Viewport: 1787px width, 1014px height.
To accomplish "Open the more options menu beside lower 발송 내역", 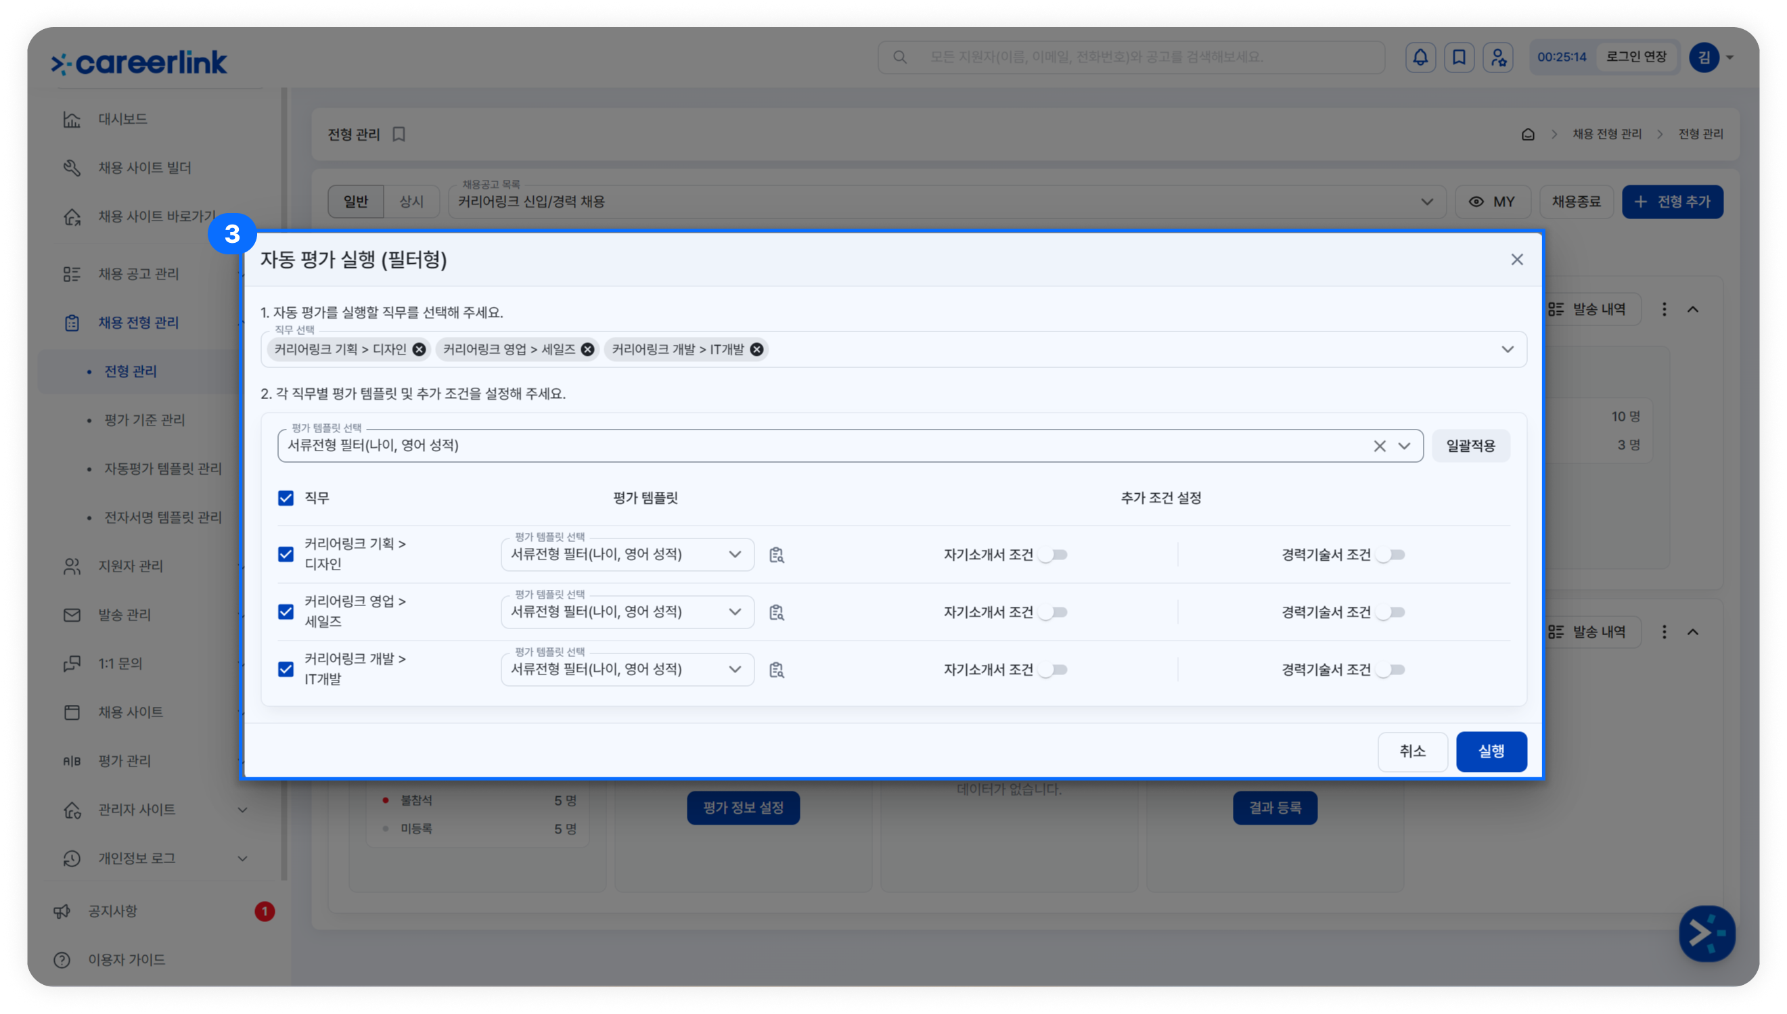I will (x=1665, y=632).
